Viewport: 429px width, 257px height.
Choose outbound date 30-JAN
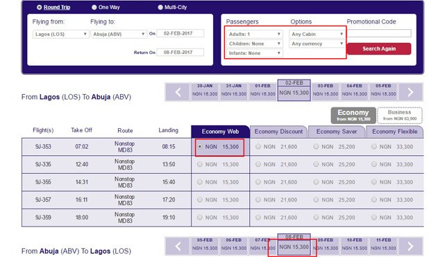click(x=205, y=92)
